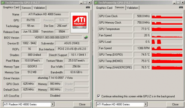185x108 pixels.
Task: Toggle continue refreshing in background checkbox
Action: coord(99,96)
